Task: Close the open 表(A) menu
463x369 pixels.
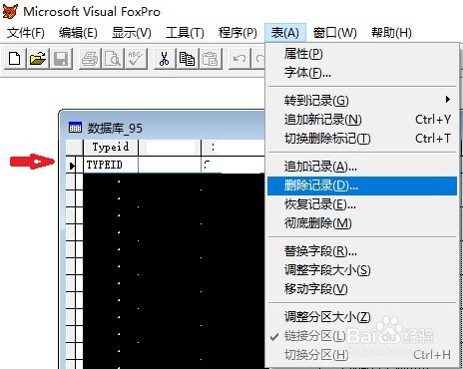Action: click(x=285, y=33)
